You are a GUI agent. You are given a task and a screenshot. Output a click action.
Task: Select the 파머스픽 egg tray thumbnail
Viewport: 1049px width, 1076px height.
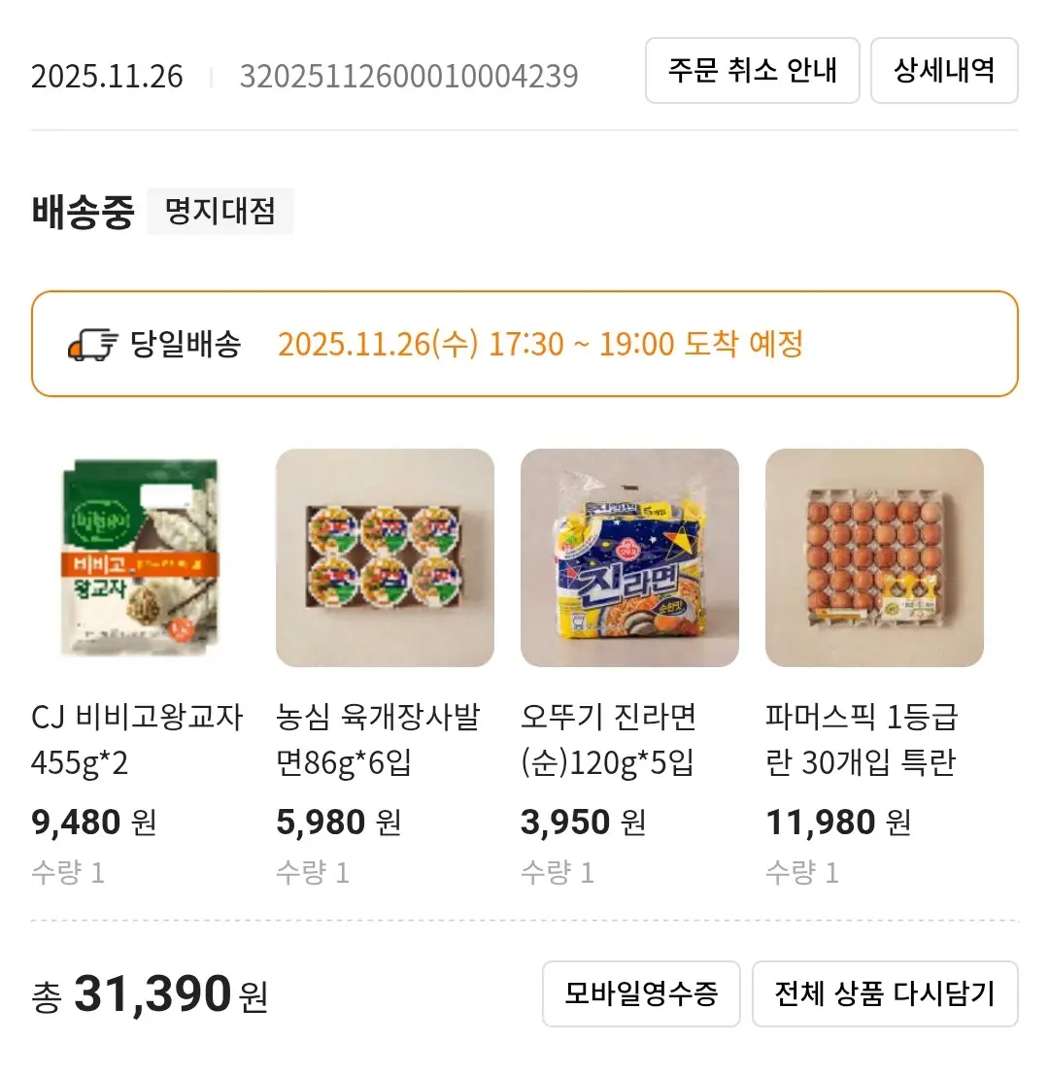[874, 557]
